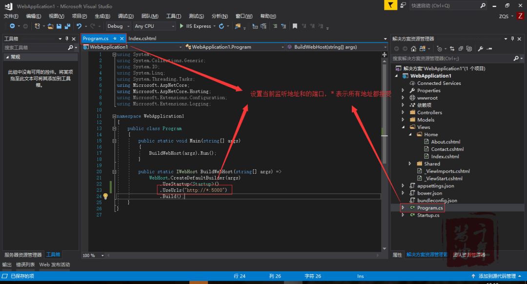527x284 pixels.
Task: Click the Refresh icon next to IIS Express
Action: point(221,26)
